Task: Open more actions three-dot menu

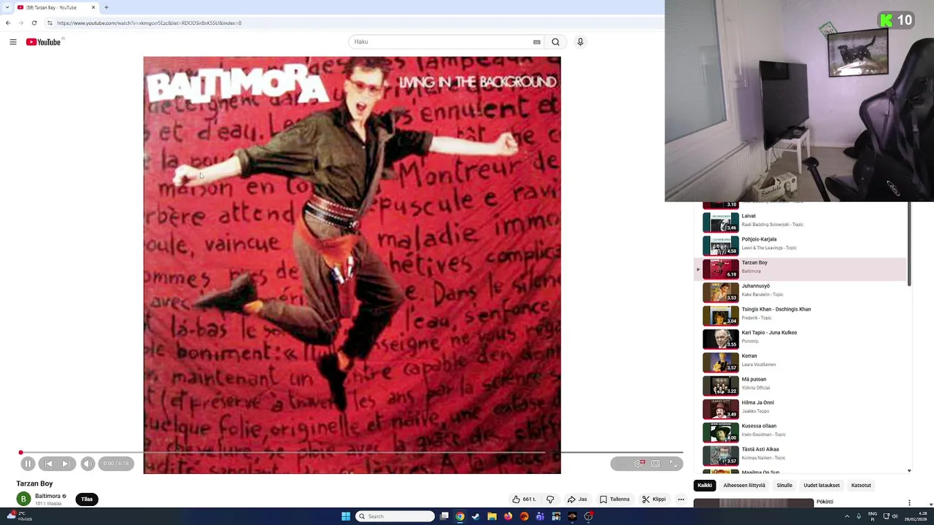Action: [x=681, y=499]
